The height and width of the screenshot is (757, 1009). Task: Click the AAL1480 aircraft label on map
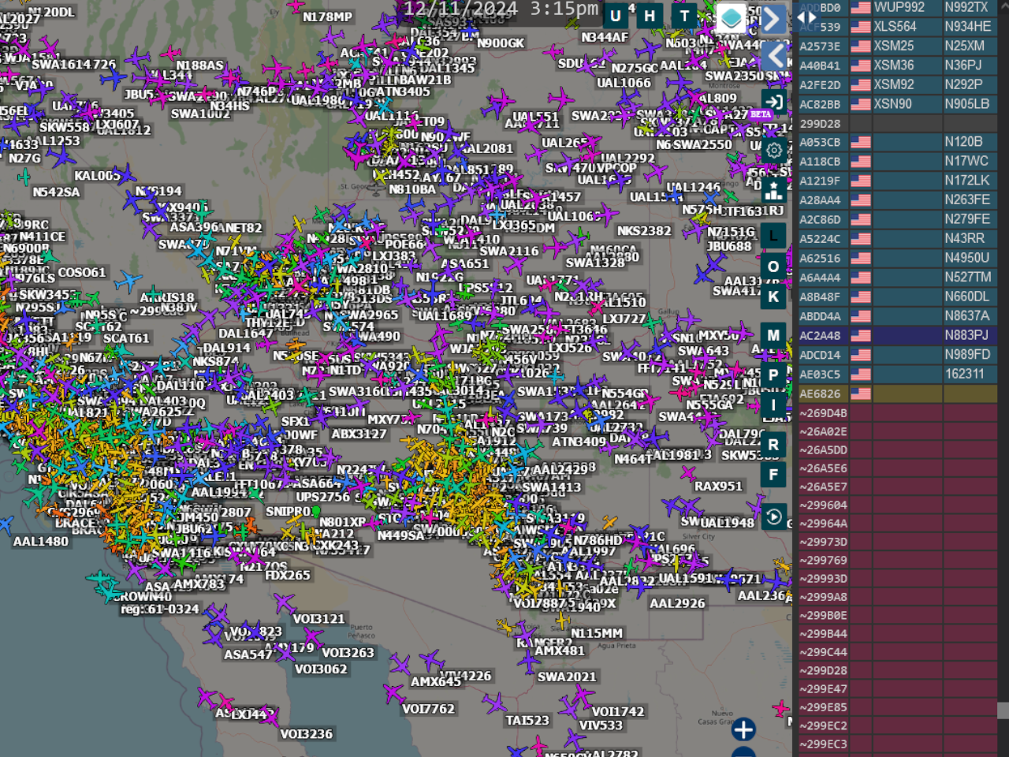[x=41, y=542]
